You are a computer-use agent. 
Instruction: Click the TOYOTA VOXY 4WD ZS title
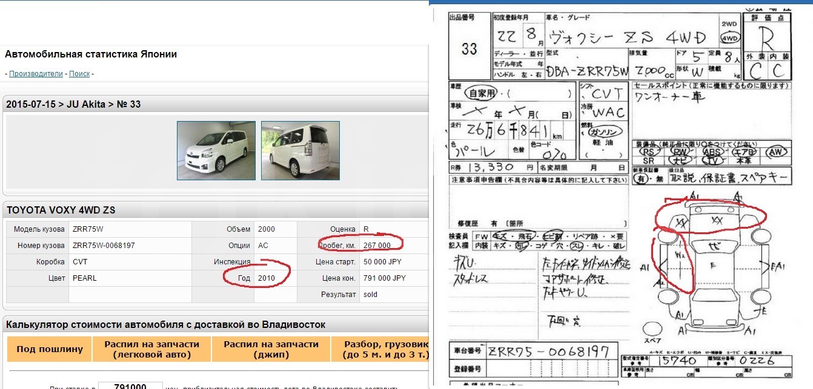tap(61, 210)
